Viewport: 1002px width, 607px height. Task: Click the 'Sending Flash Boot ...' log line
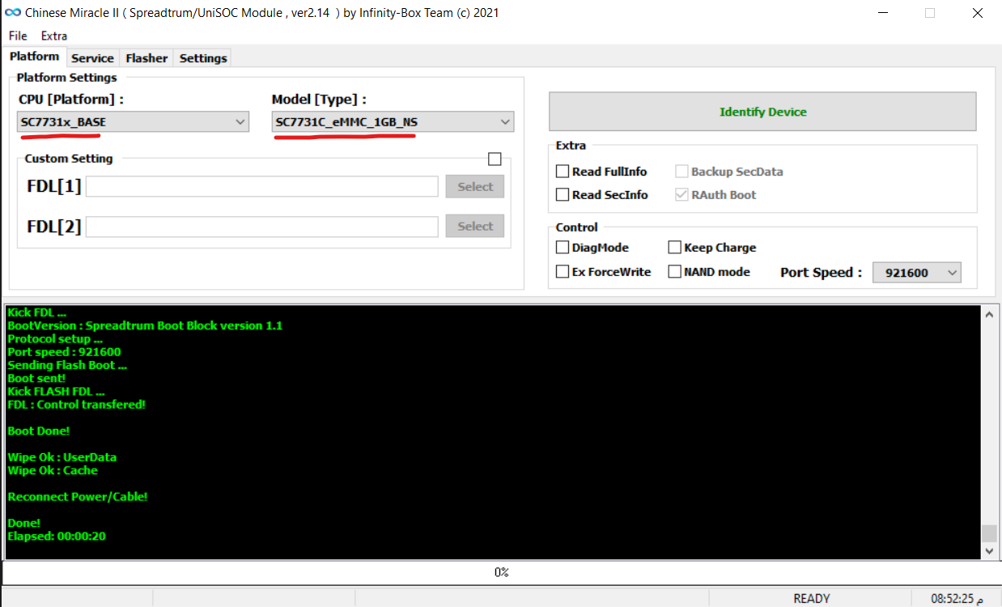coord(67,365)
